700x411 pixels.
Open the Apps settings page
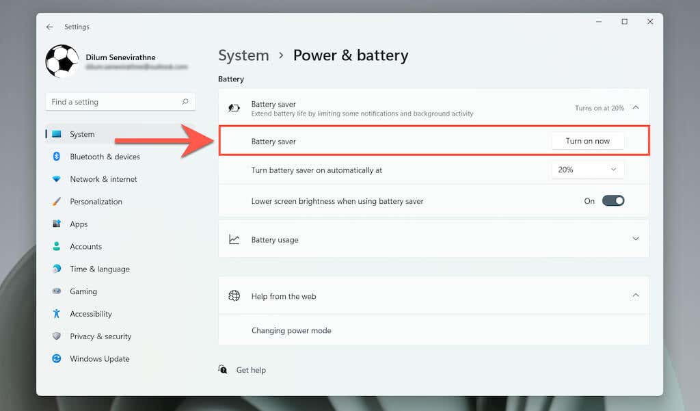pos(79,224)
